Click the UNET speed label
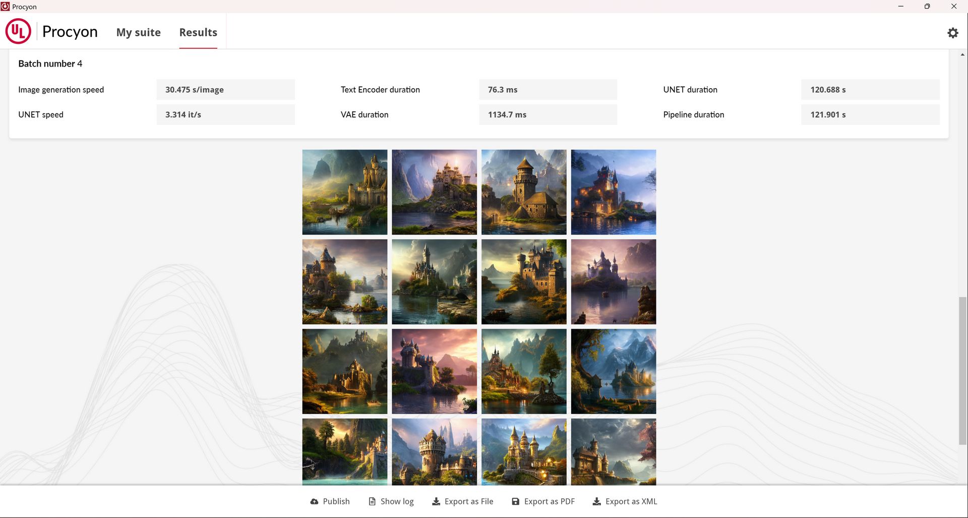The height and width of the screenshot is (518, 968). (41, 114)
